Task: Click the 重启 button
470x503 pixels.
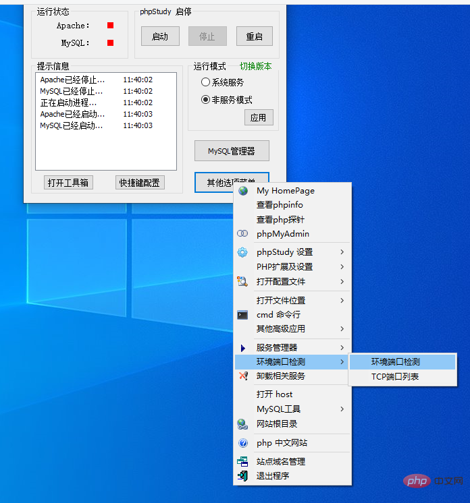Action: (255, 36)
